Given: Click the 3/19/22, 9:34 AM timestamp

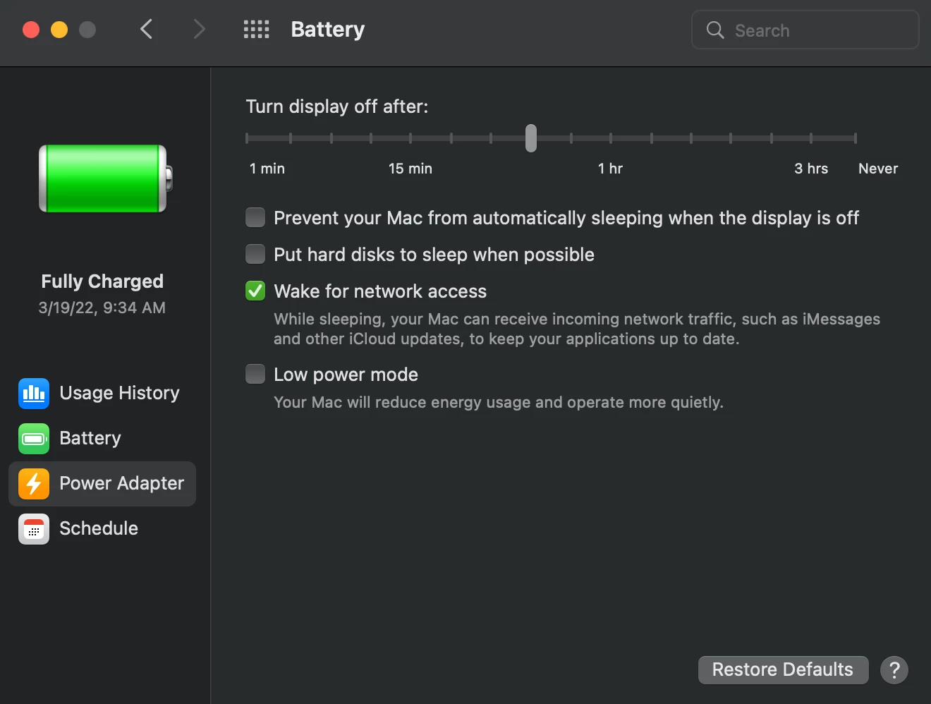Looking at the screenshot, I should point(102,308).
